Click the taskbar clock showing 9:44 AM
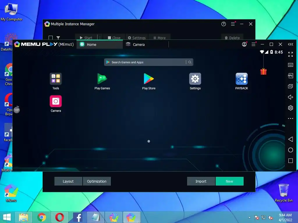The height and width of the screenshot is (223, 298). pos(285,217)
